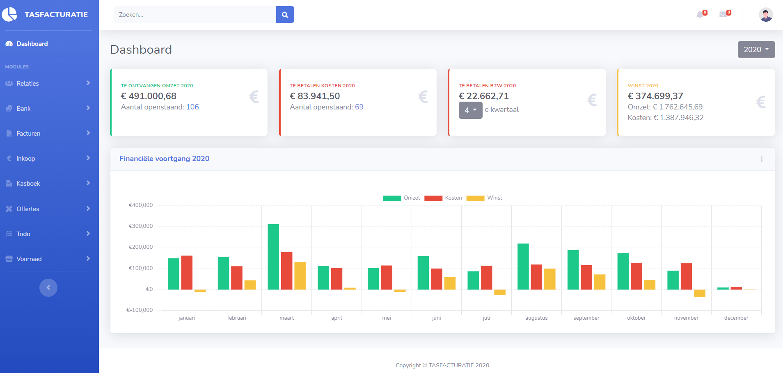Open the chart card three-dot menu
This screenshot has height=373, width=783.
761,159
